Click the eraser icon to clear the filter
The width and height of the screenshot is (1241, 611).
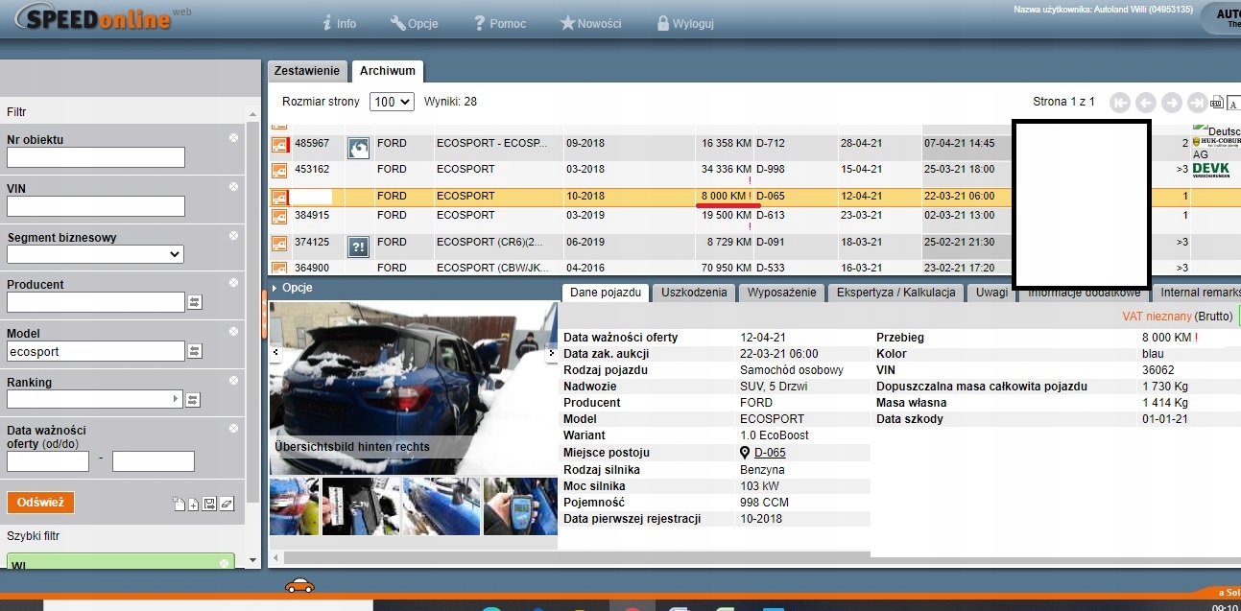227,504
